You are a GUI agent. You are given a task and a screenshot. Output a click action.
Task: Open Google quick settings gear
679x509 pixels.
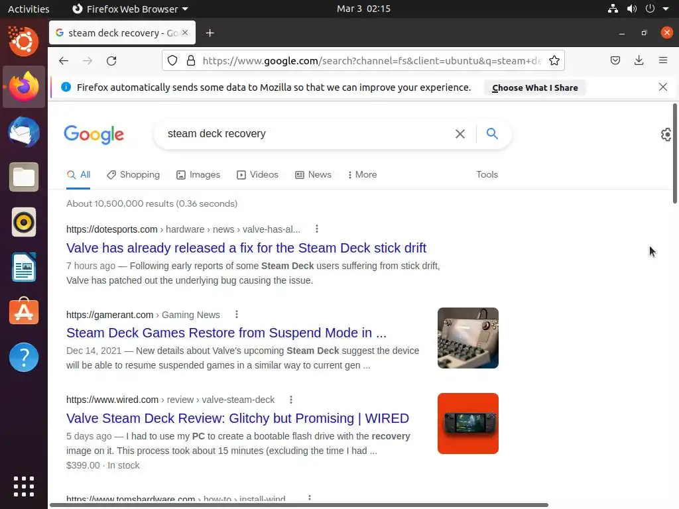pyautogui.click(x=667, y=135)
